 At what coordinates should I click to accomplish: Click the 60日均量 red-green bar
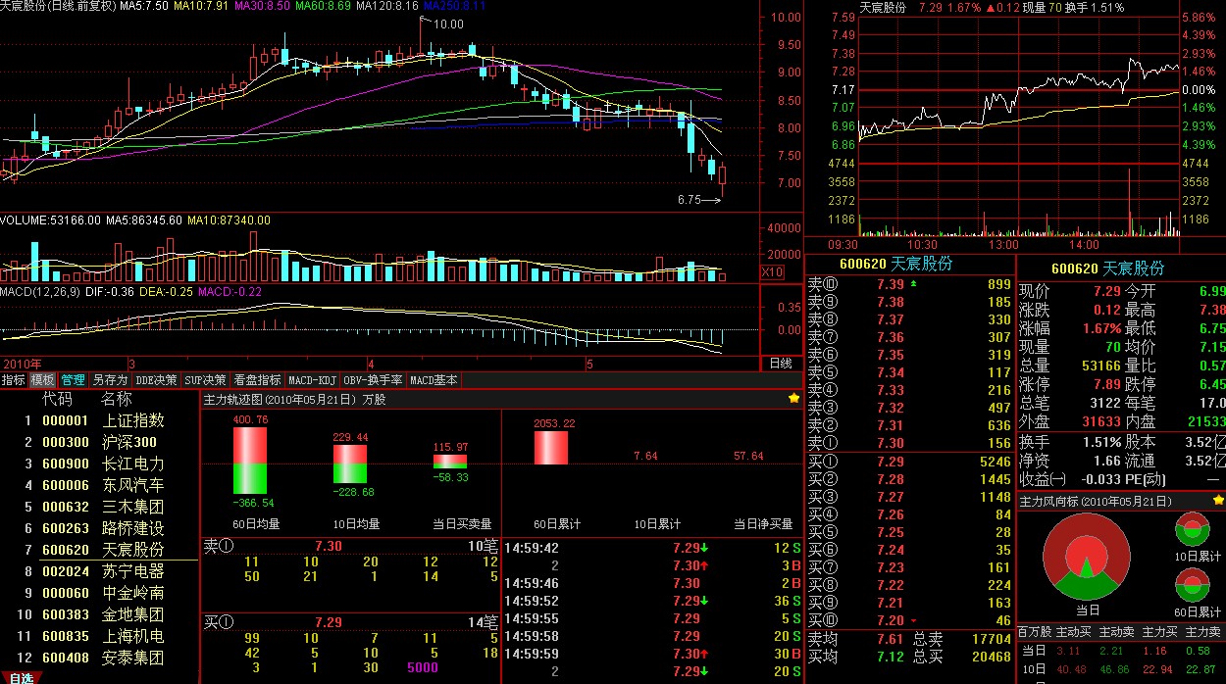(249, 461)
